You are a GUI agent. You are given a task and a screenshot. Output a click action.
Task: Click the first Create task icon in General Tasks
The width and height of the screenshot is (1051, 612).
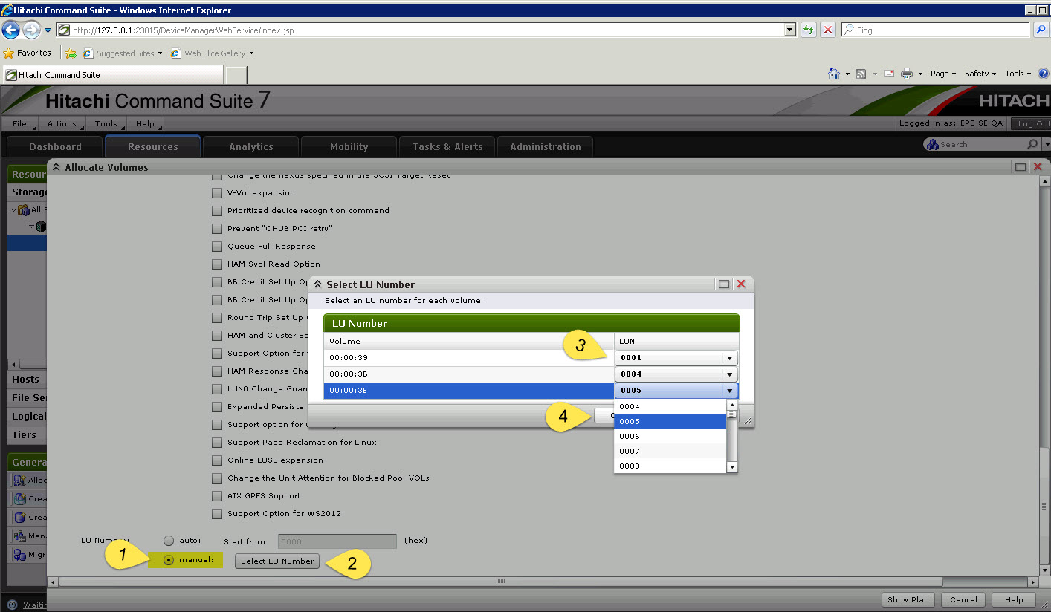19,498
